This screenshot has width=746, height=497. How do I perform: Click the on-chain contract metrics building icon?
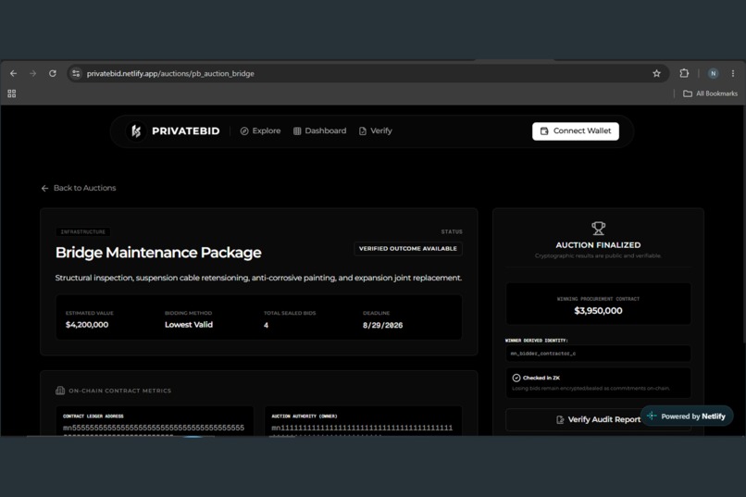60,391
